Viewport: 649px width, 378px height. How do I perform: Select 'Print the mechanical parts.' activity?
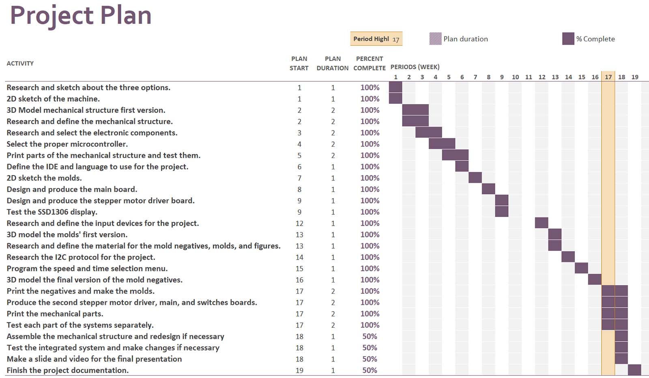55,314
